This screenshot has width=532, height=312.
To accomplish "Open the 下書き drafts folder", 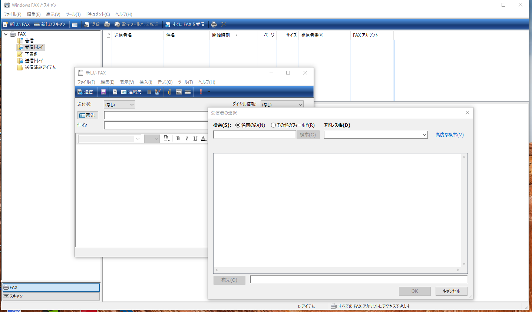I will (27, 54).
